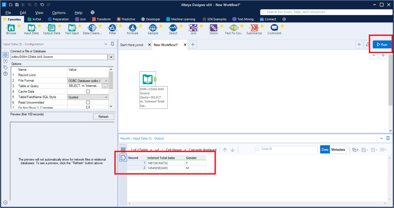Select the Formula tool
Image resolution: width=394 pixels, height=208 pixels.
point(133,28)
